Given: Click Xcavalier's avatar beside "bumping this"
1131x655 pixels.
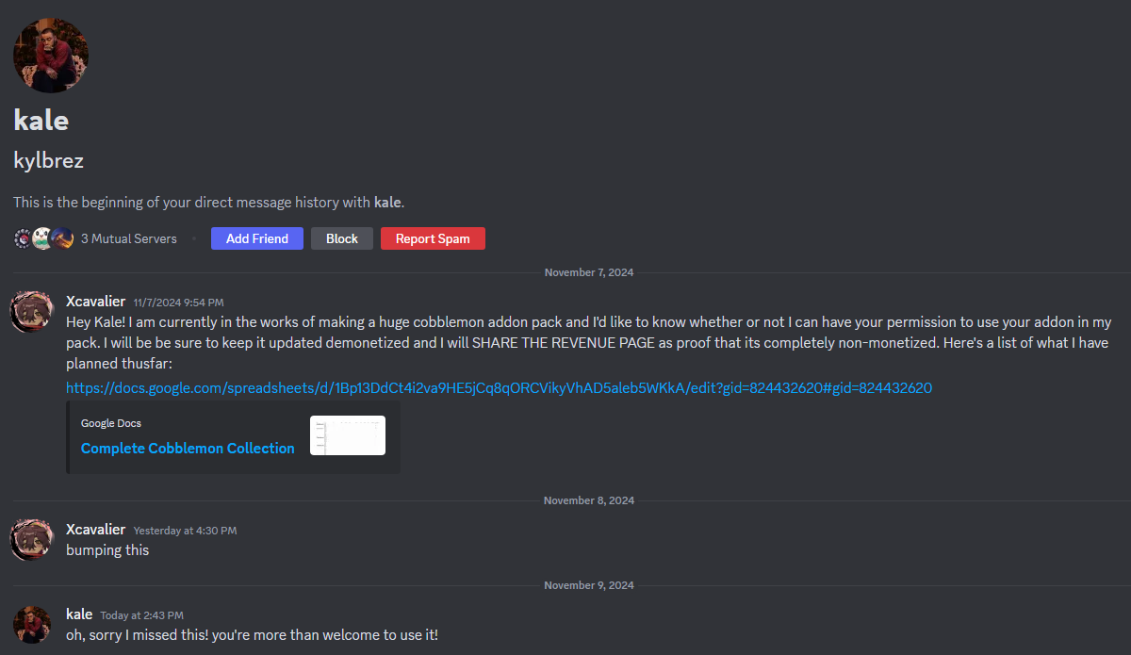Looking at the screenshot, I should click(31, 540).
